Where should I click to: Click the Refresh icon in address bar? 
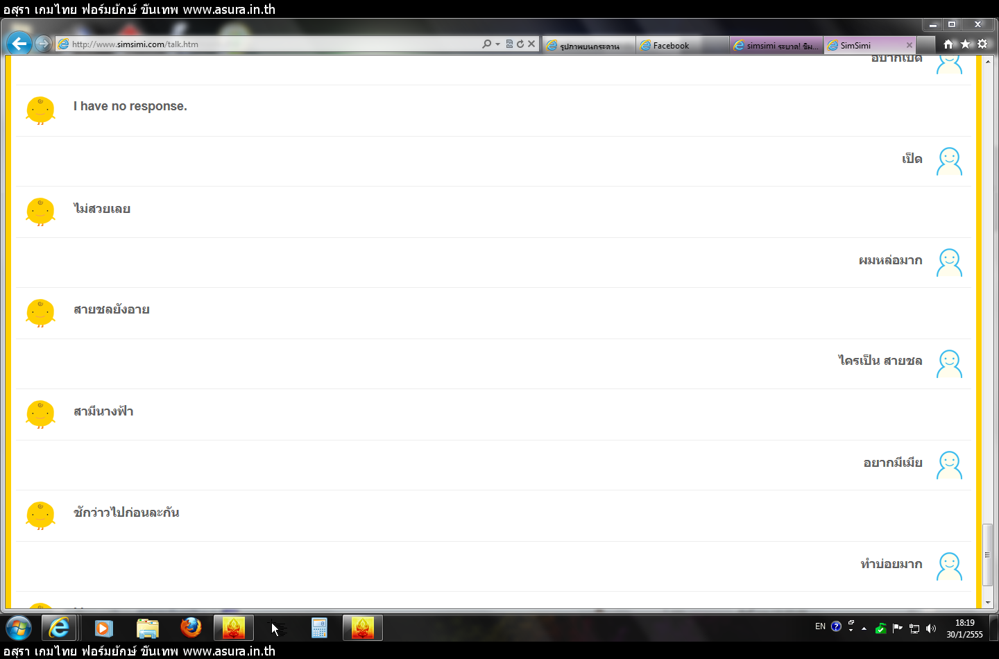(x=520, y=44)
